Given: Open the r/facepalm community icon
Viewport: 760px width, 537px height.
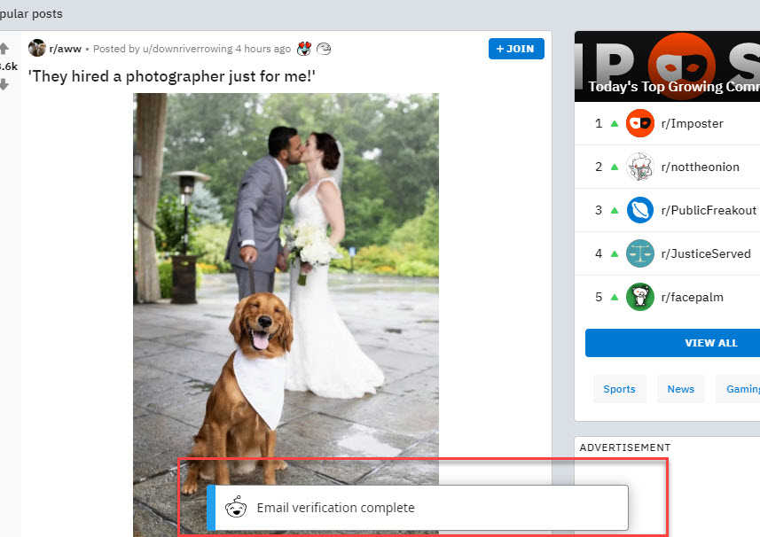Looking at the screenshot, I should pyautogui.click(x=639, y=297).
